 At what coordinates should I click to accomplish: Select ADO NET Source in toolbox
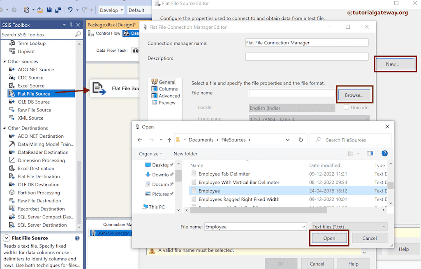(x=36, y=70)
